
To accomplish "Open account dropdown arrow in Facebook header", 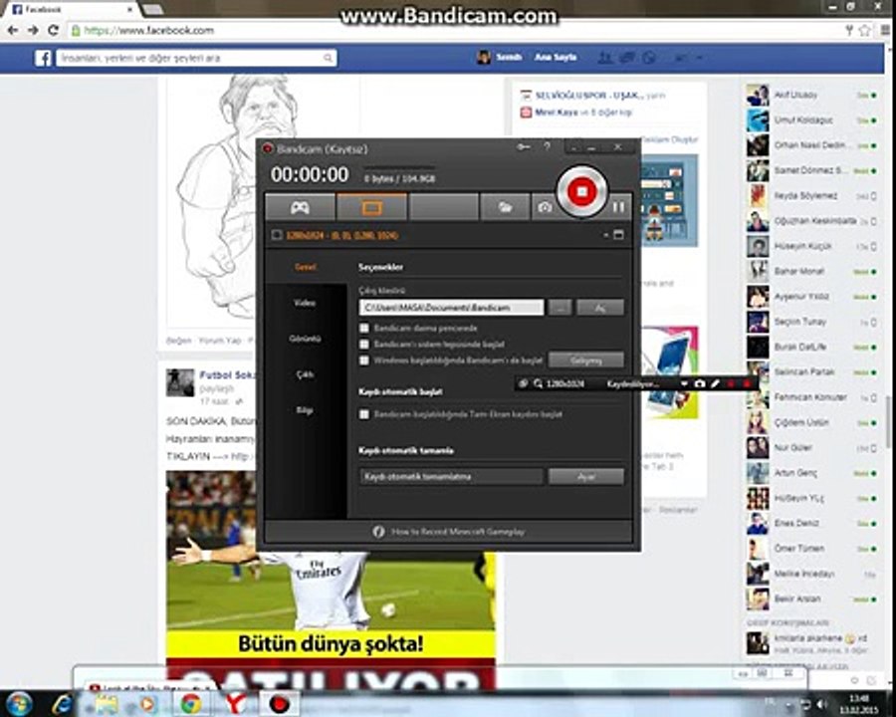I will pyautogui.click(x=699, y=58).
